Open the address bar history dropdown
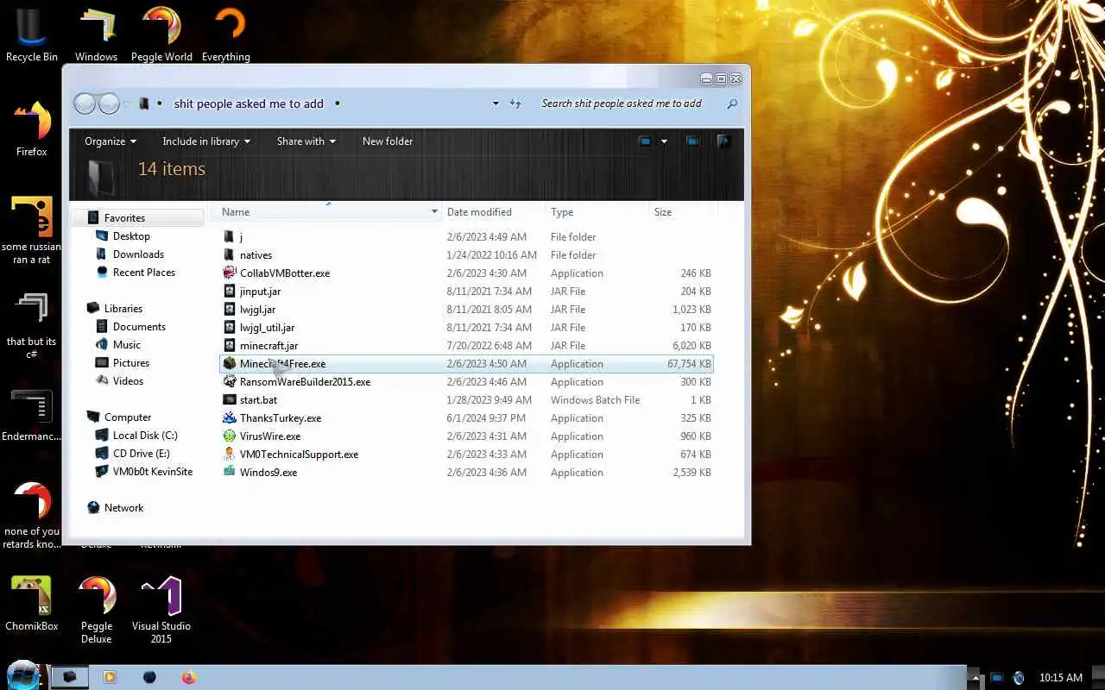 coord(496,103)
